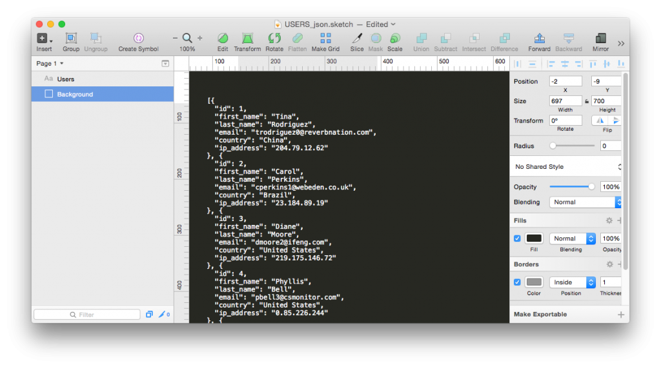
Task: Open the border position Inside dropdown
Action: click(x=573, y=282)
